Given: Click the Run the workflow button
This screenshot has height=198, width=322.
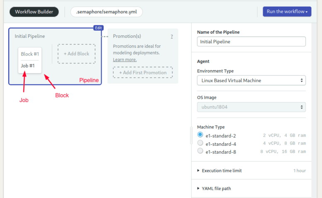Looking at the screenshot, I should point(287,12).
